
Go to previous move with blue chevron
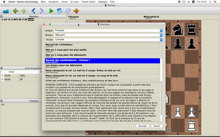33,11
